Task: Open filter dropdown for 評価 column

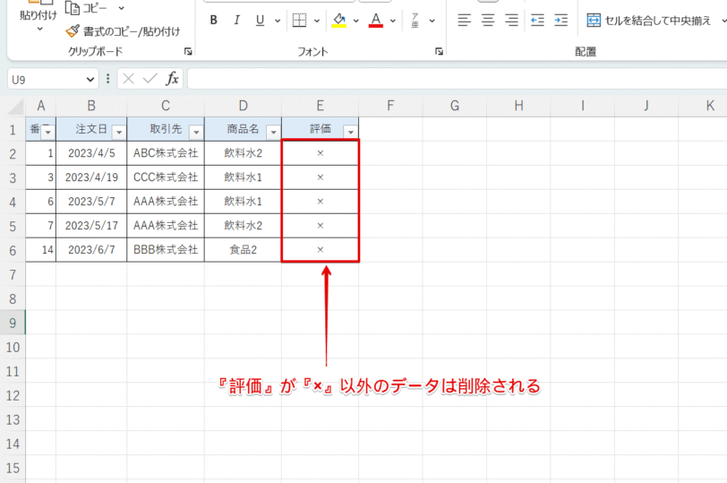Action: (x=351, y=133)
